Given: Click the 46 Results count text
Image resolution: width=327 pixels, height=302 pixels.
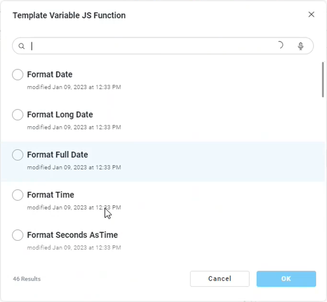Looking at the screenshot, I should [27, 279].
